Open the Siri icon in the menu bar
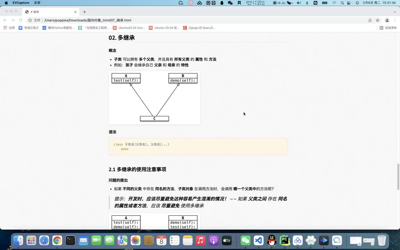 (x=357, y=3)
